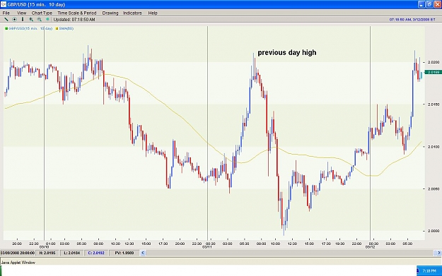Click the horizontal chart scrollbar track

click(x=291, y=253)
